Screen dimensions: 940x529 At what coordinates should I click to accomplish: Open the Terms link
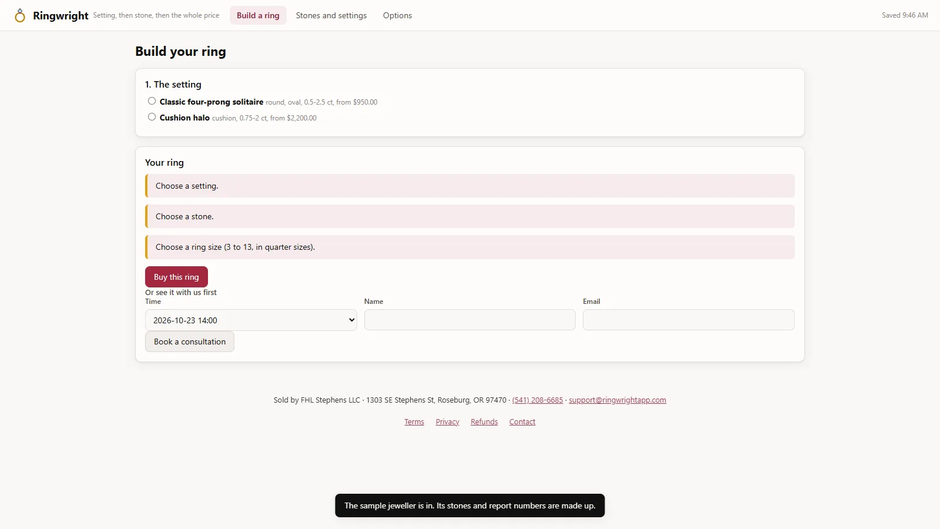tap(414, 422)
